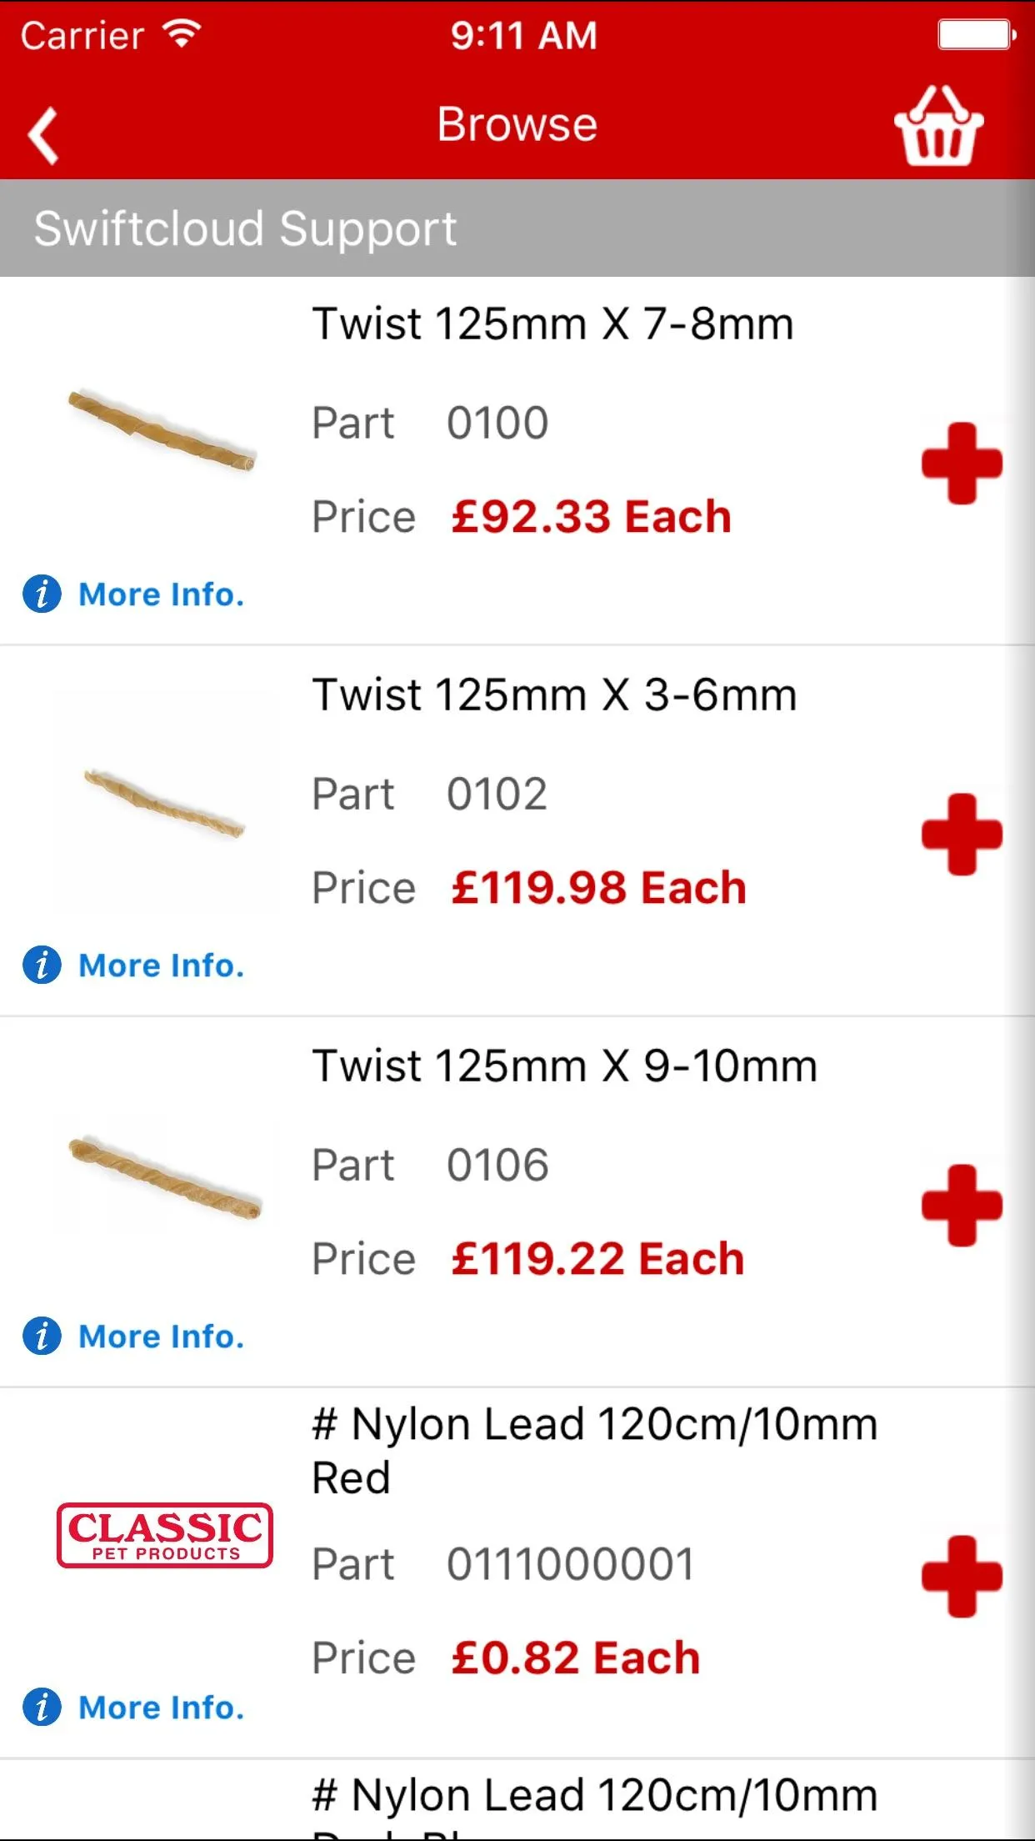View Twist 125mm X 7-8mm product image

[x=162, y=430]
